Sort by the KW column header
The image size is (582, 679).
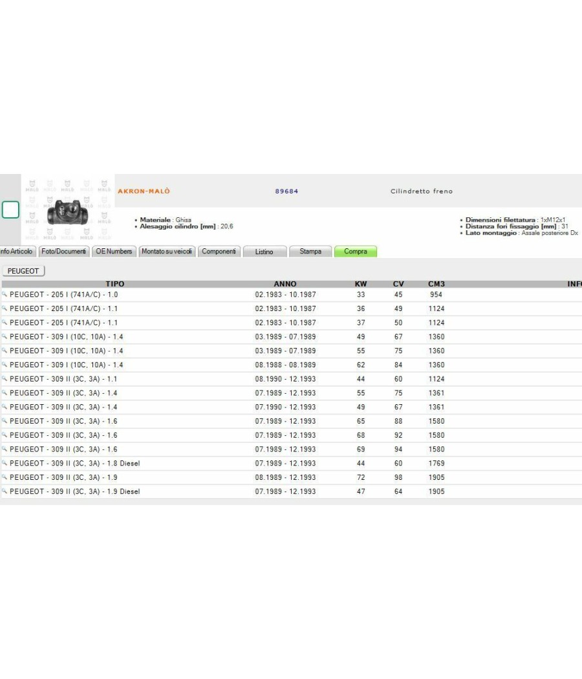[x=361, y=284]
